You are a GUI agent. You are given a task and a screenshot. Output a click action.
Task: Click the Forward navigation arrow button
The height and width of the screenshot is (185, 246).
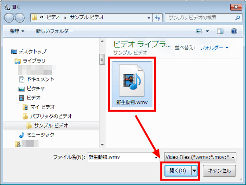pos(20,18)
